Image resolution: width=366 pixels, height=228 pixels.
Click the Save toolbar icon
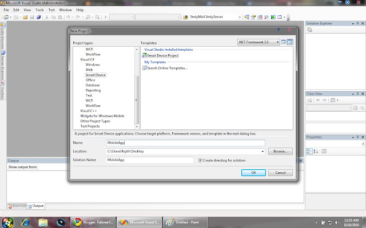tap(32, 17)
